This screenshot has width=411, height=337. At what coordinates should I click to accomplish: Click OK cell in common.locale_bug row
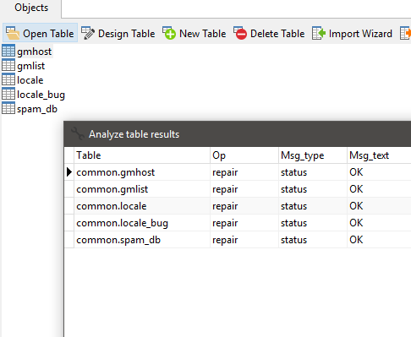379,223
